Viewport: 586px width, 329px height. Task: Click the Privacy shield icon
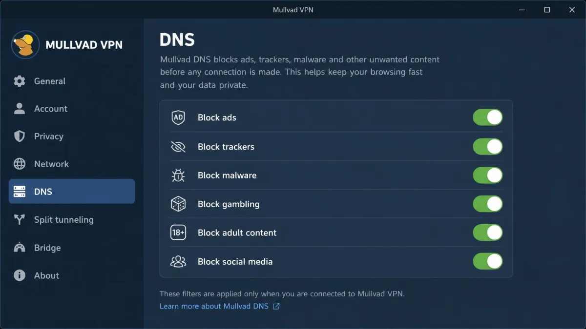point(20,136)
